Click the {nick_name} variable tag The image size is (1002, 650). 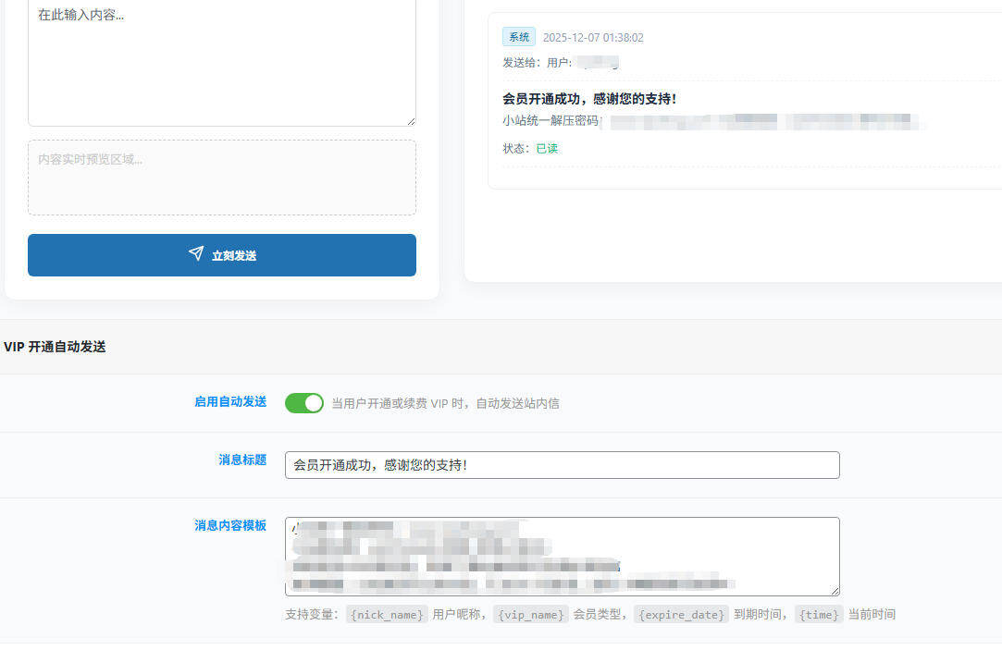click(x=386, y=614)
